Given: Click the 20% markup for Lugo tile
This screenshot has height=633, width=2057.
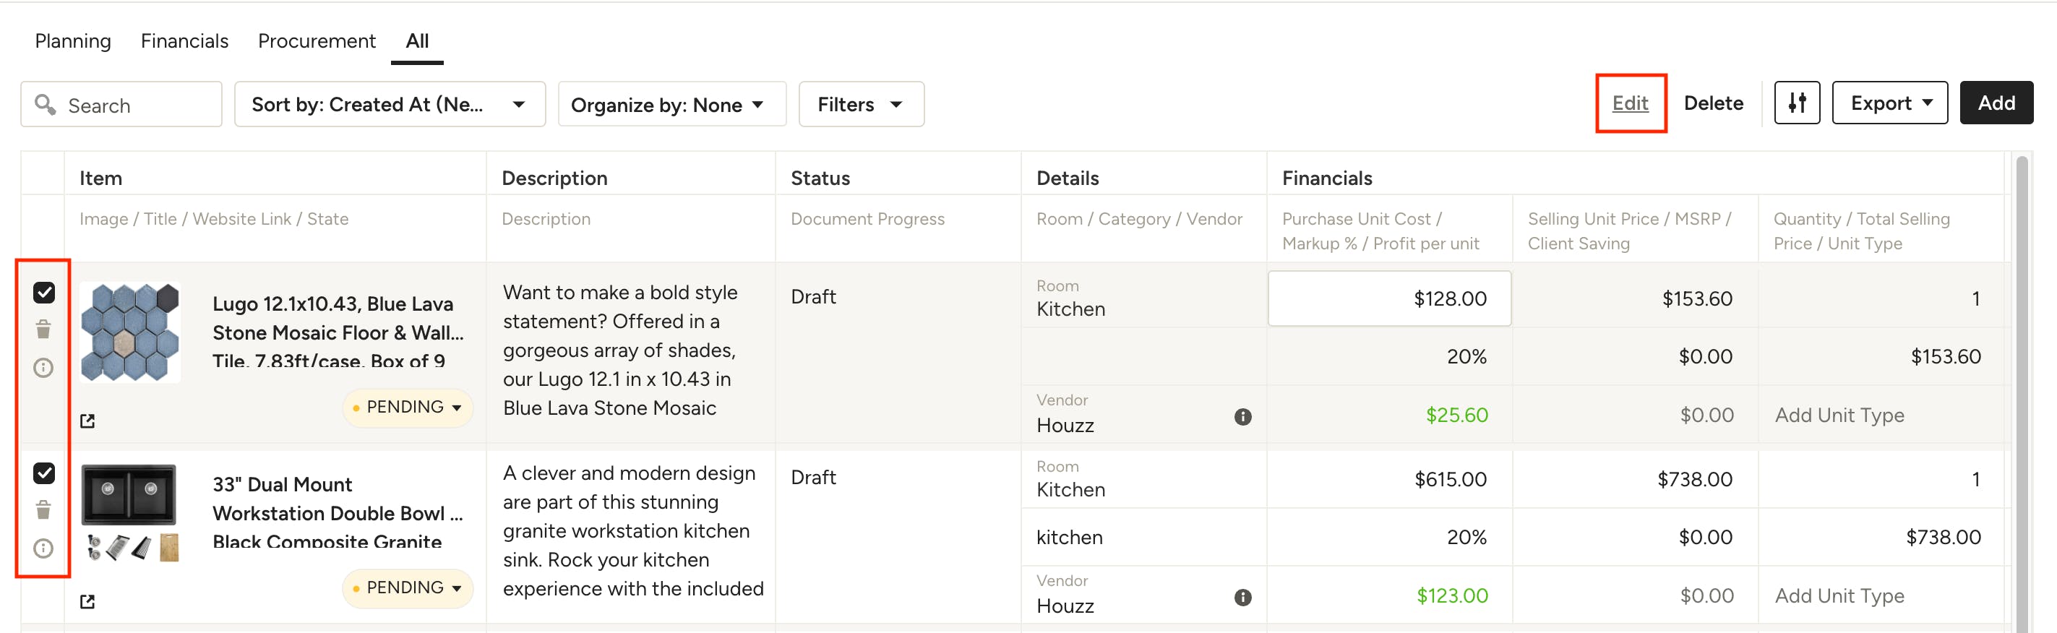Looking at the screenshot, I should [x=1466, y=357].
